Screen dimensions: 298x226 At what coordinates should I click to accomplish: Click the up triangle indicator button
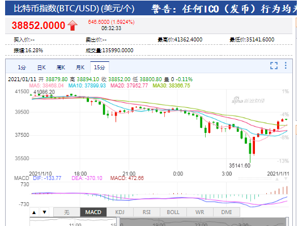pyautogui.click(x=34, y=212)
